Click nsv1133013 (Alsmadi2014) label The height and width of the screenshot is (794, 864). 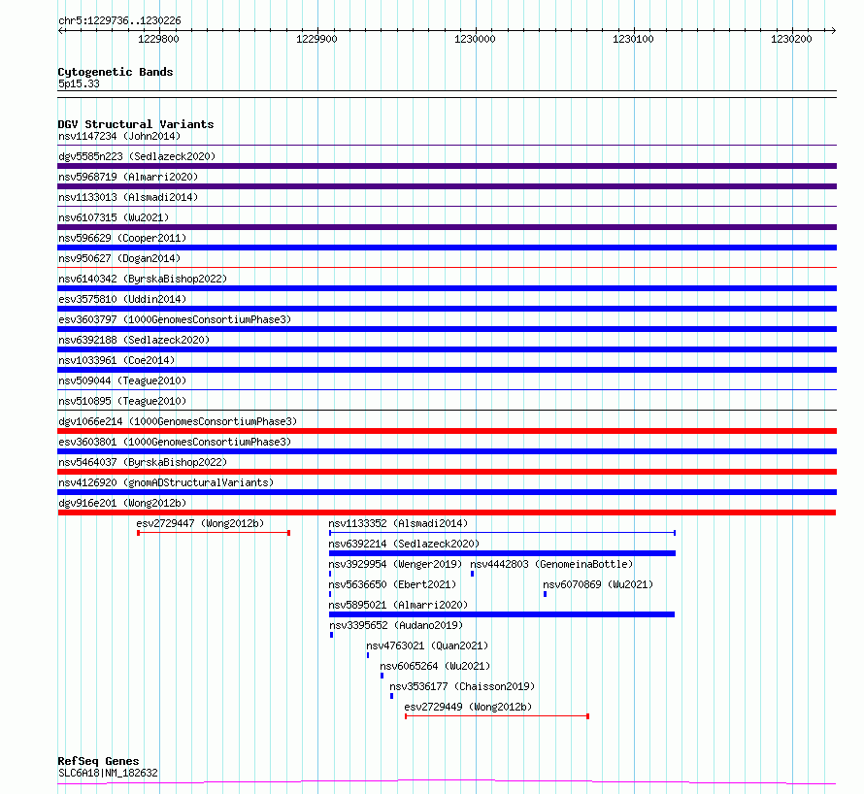click(128, 197)
